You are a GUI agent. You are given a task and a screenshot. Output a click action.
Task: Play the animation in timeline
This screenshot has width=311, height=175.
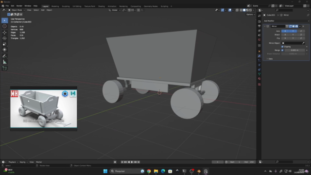pyautogui.click(x=132, y=162)
